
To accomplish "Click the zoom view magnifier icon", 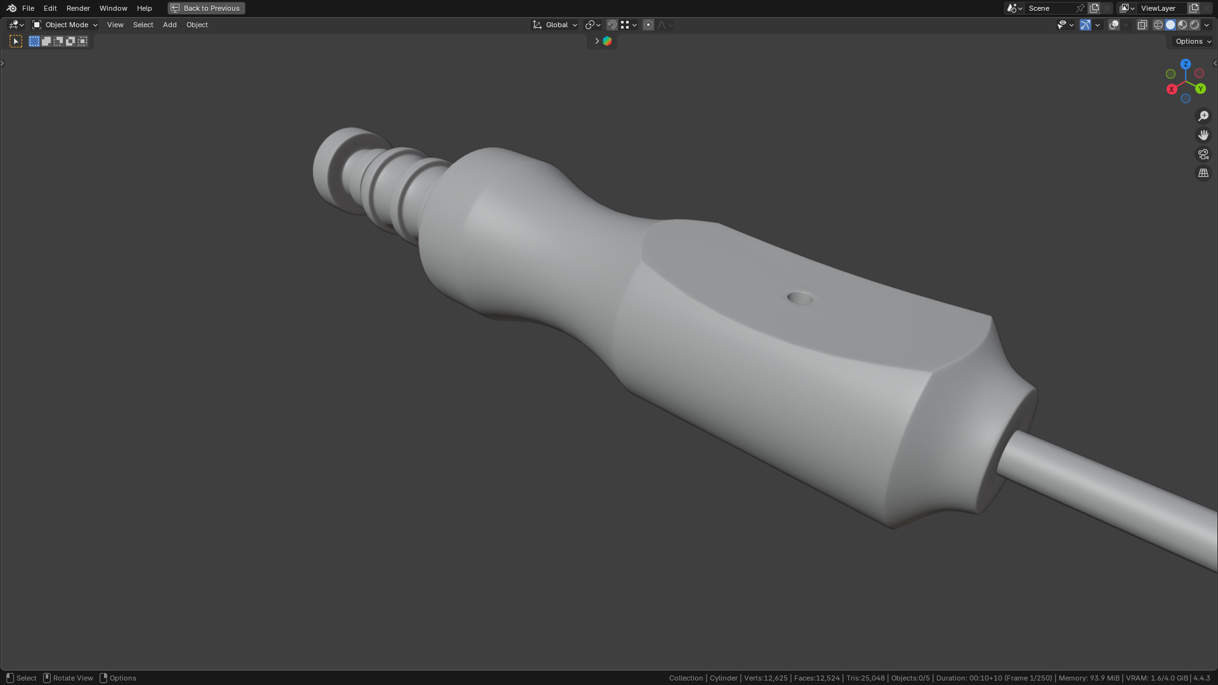I will pyautogui.click(x=1203, y=116).
